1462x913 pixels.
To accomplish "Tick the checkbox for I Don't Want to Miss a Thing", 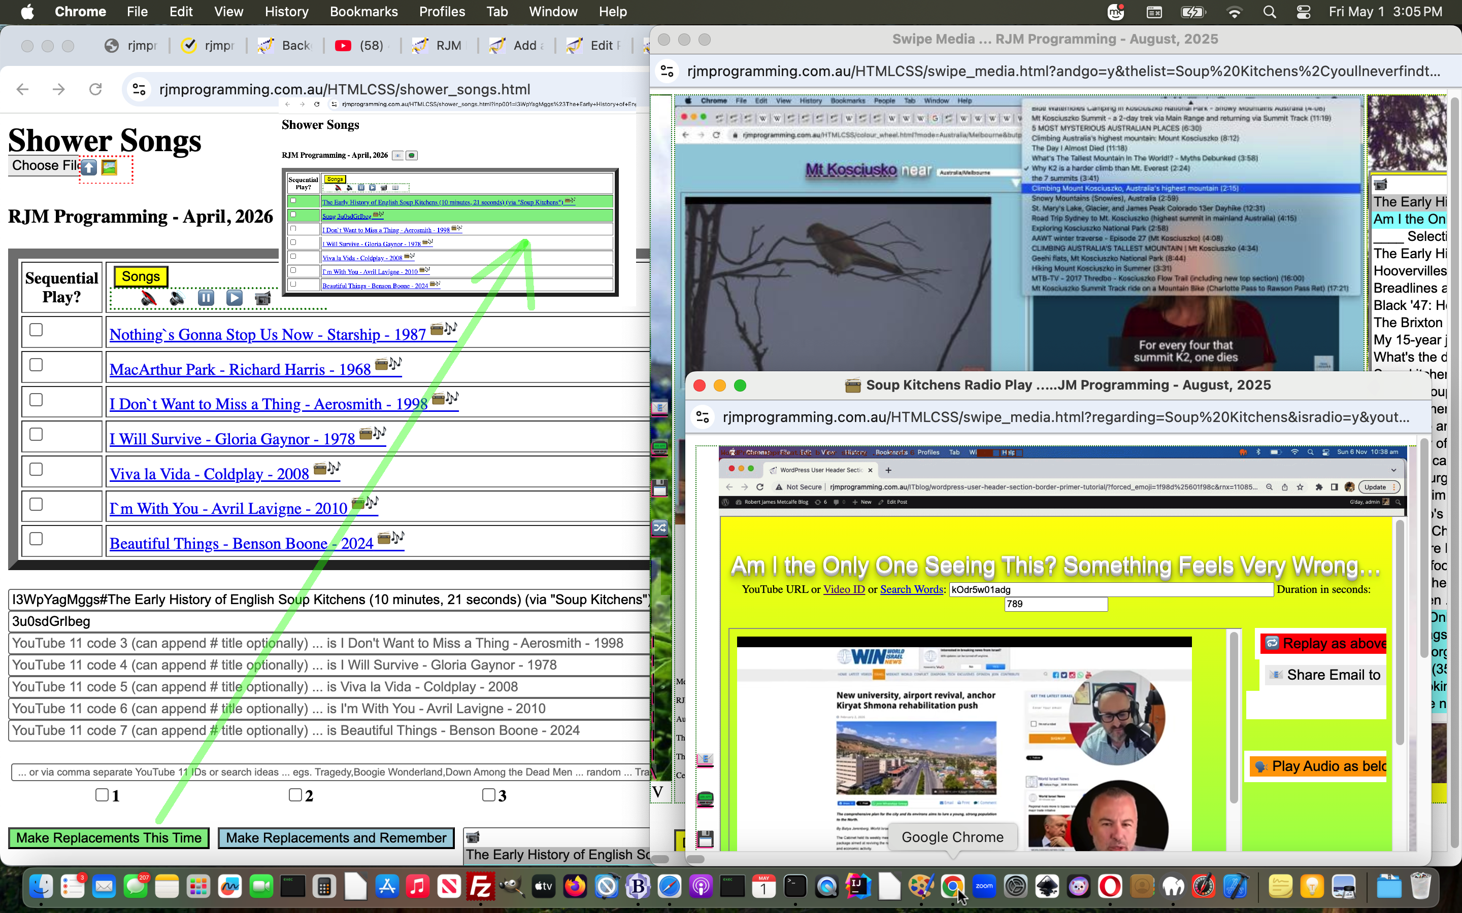I will [x=36, y=400].
